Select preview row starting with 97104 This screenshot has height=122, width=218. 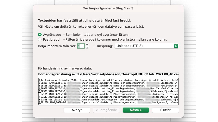click(108, 94)
